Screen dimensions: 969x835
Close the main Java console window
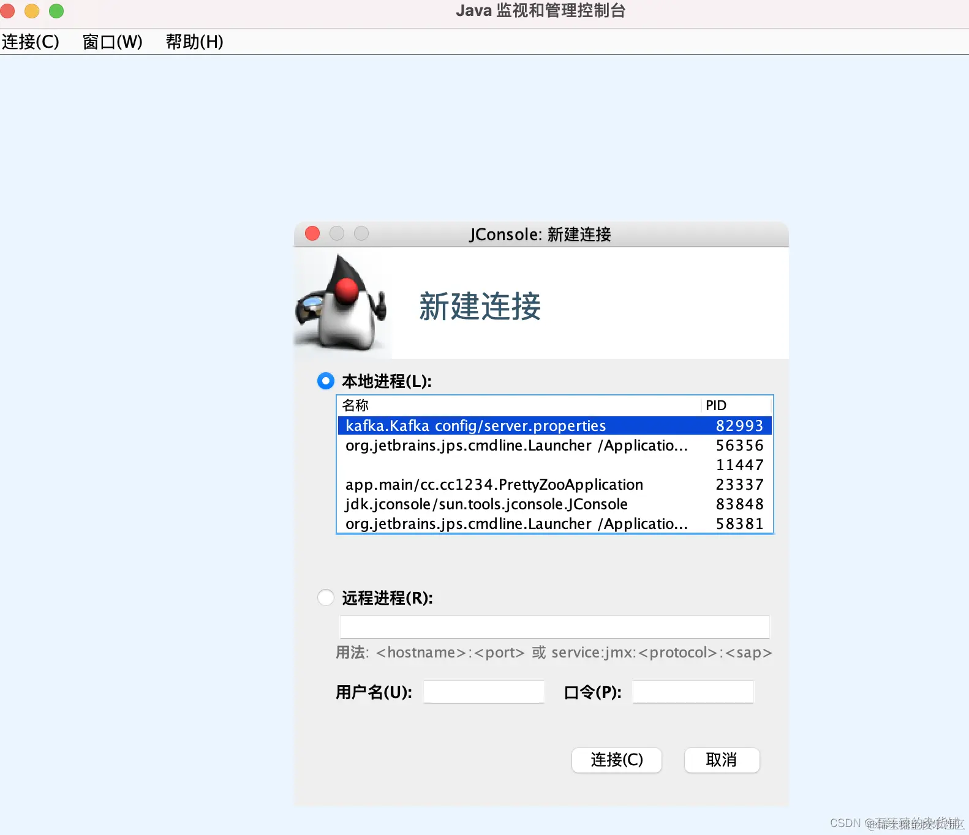tap(7, 10)
